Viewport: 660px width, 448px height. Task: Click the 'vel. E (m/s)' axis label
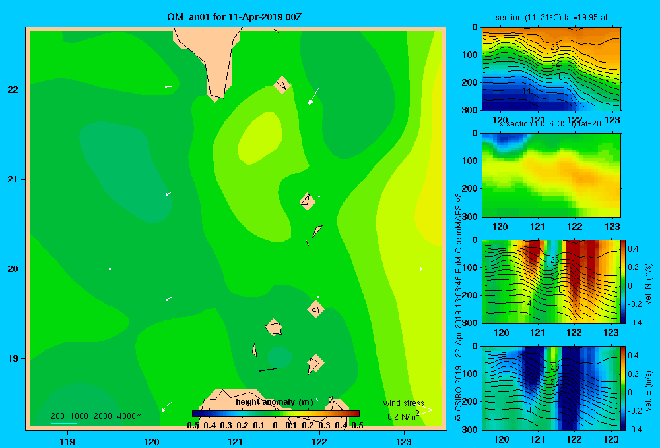tap(648, 391)
